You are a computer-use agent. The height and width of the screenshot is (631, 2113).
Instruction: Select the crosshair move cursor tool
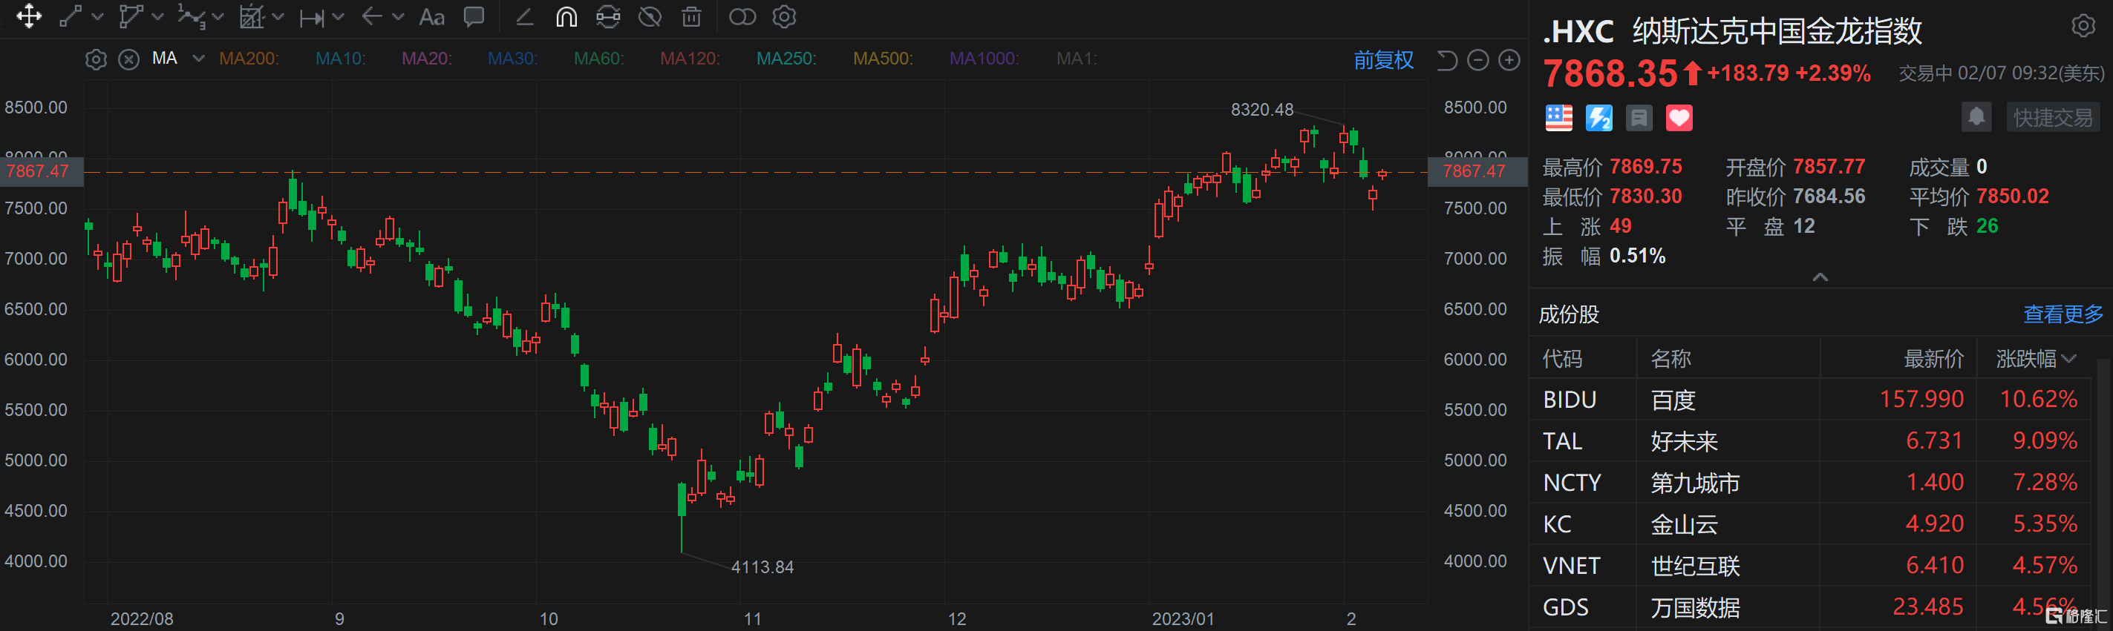[29, 16]
